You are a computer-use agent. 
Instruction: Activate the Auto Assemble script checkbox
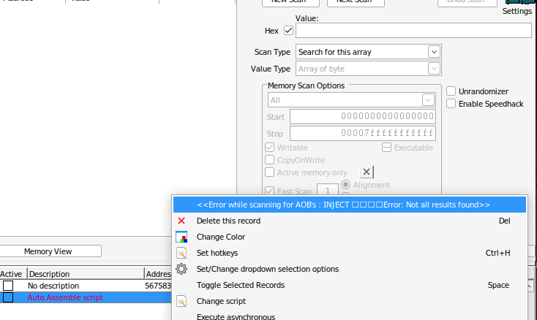[8, 297]
